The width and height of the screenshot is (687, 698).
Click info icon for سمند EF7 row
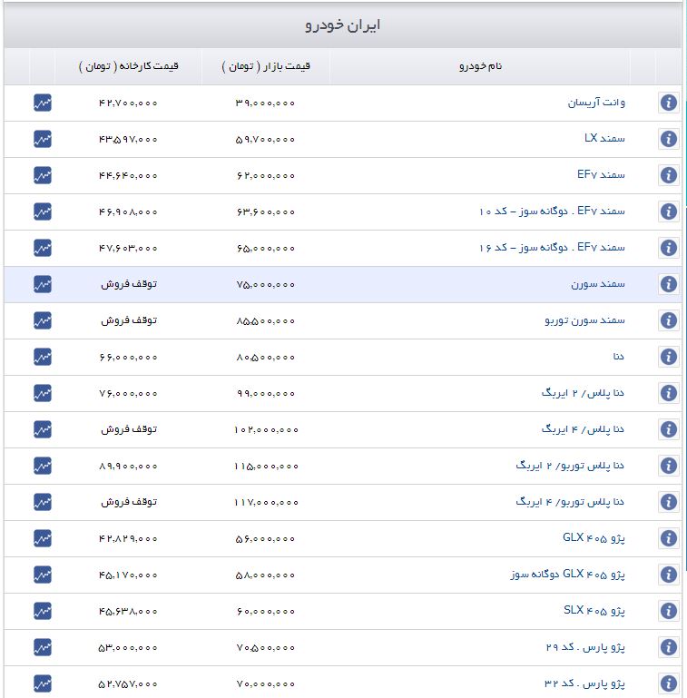pyautogui.click(x=668, y=175)
